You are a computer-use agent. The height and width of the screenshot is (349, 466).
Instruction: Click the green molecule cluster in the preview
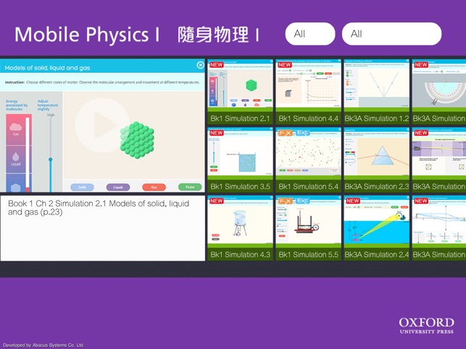click(x=137, y=140)
